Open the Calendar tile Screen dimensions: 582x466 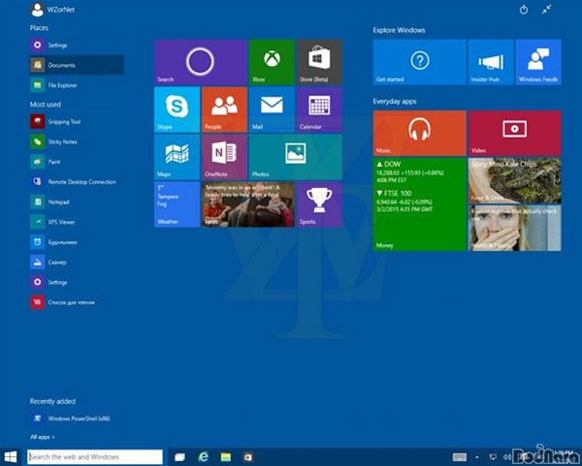tap(319, 109)
